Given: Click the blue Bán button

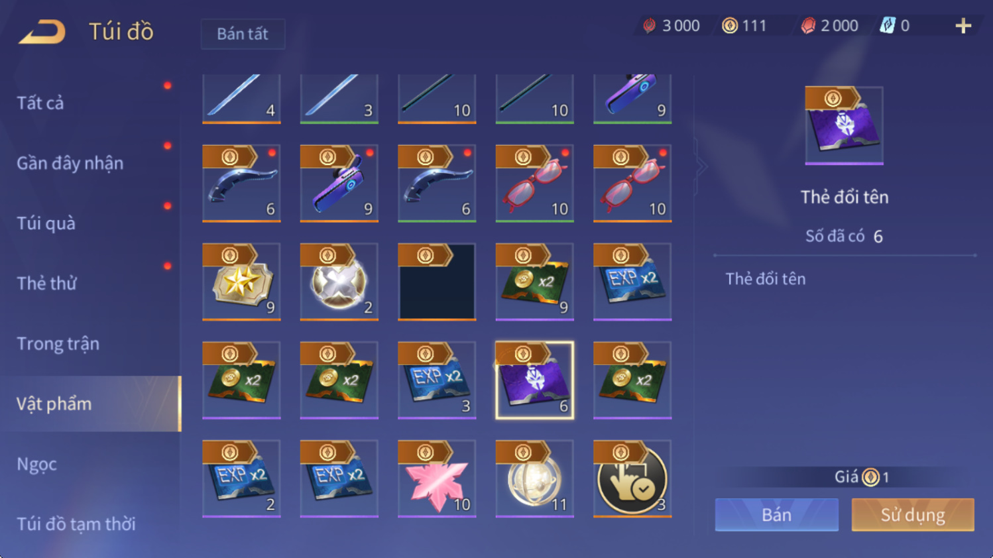Looking at the screenshot, I should pyautogui.click(x=776, y=515).
